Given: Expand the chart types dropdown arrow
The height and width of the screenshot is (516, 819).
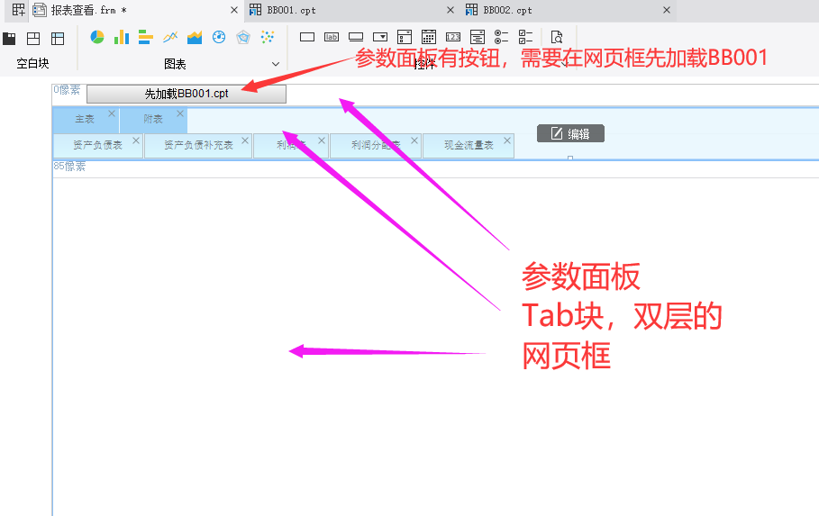Looking at the screenshot, I should click(x=276, y=64).
